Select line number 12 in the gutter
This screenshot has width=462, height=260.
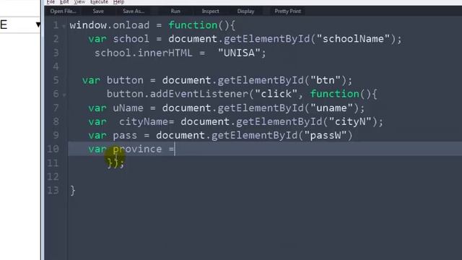point(53,176)
